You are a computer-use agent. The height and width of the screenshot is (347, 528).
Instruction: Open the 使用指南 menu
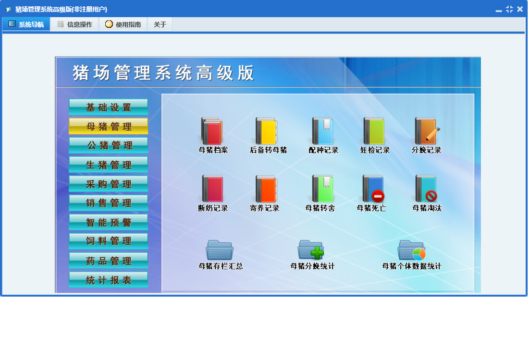(x=123, y=24)
